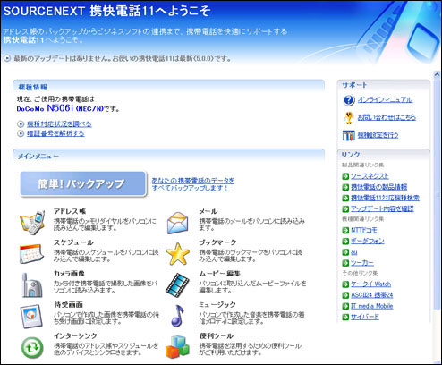The height and width of the screenshot is (365, 442).
Task: Open the スケジュール calendar icon
Action: 31,254
